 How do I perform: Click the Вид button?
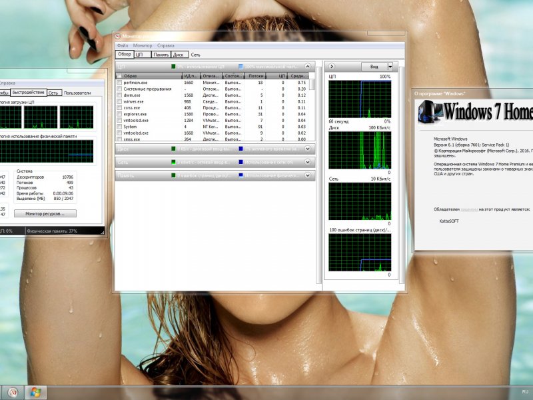click(374, 67)
